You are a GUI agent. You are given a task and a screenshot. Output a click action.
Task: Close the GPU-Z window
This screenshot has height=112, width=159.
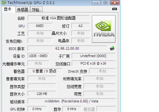(115, 3)
